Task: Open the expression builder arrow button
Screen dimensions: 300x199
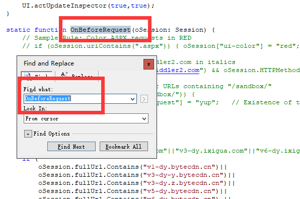Action: coord(144,99)
